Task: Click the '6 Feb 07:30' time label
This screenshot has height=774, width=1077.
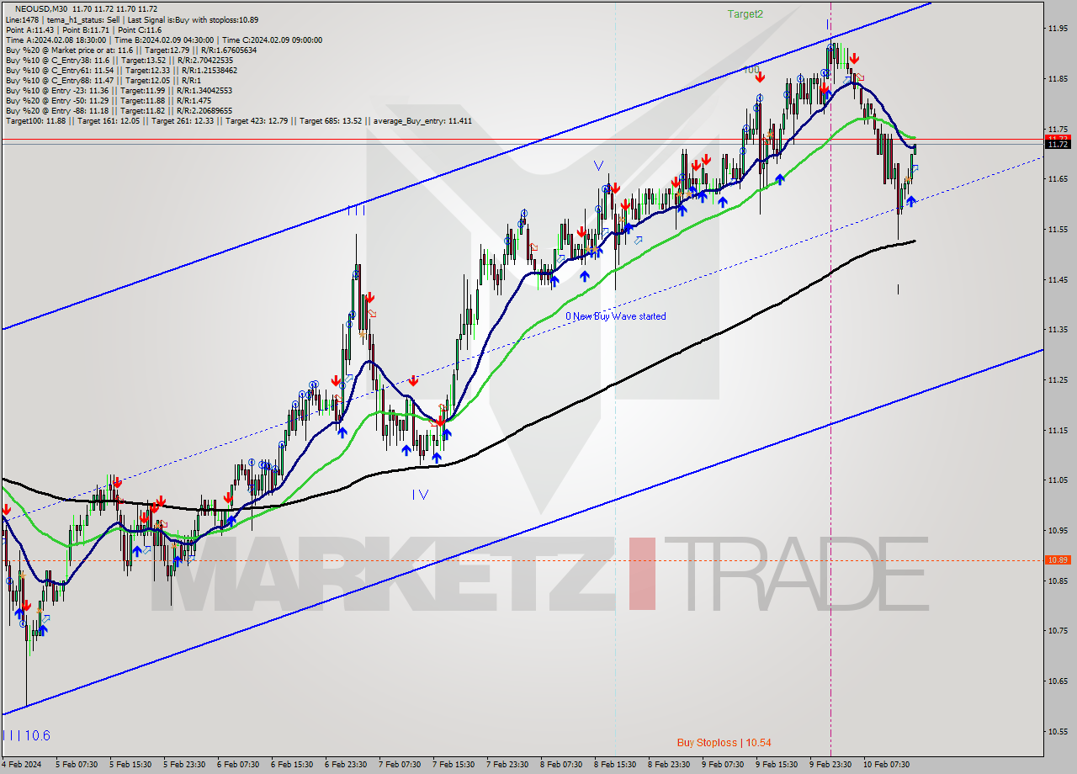Action: click(x=238, y=765)
